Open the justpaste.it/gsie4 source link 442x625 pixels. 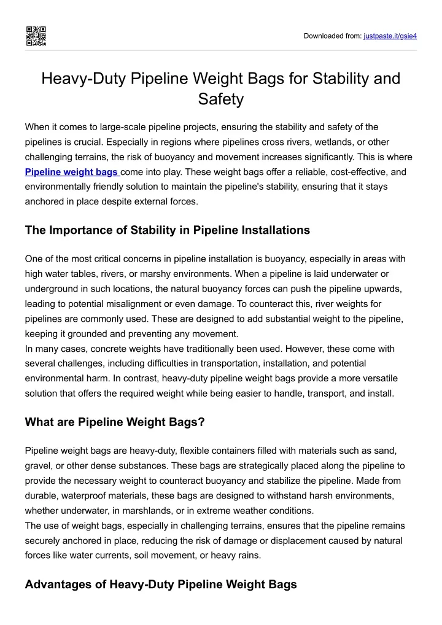tap(390, 36)
